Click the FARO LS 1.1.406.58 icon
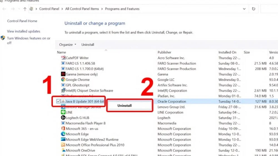The height and width of the screenshot is (156, 278). click(63, 63)
